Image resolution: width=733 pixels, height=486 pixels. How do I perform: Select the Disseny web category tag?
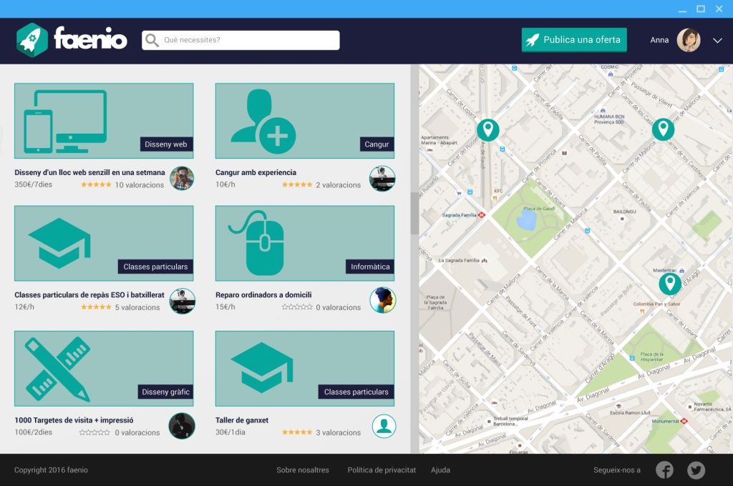[165, 144]
